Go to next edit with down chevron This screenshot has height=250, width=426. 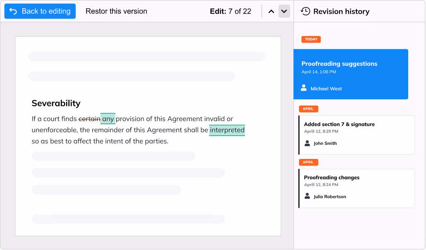(284, 11)
